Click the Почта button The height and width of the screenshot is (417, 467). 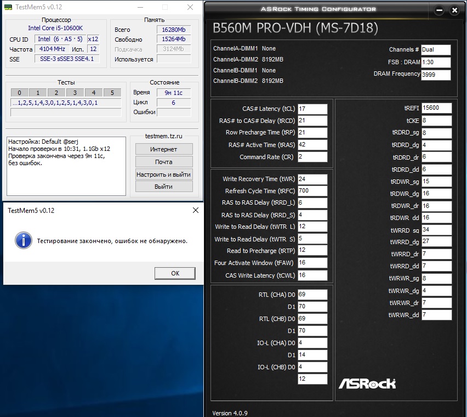point(164,161)
